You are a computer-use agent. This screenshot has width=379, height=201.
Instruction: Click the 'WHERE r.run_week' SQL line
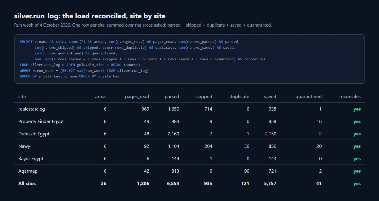[x=84, y=71]
